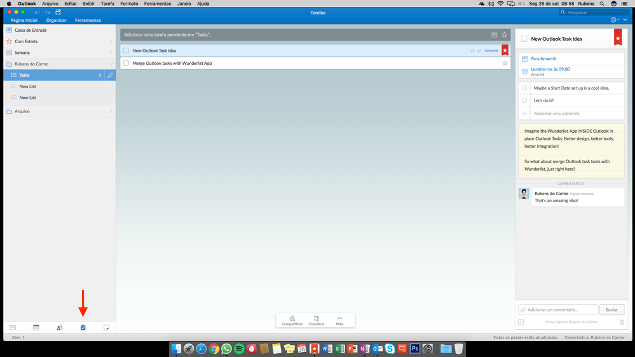Open the Mais more options icon
The width and height of the screenshot is (635, 357).
click(x=340, y=318)
